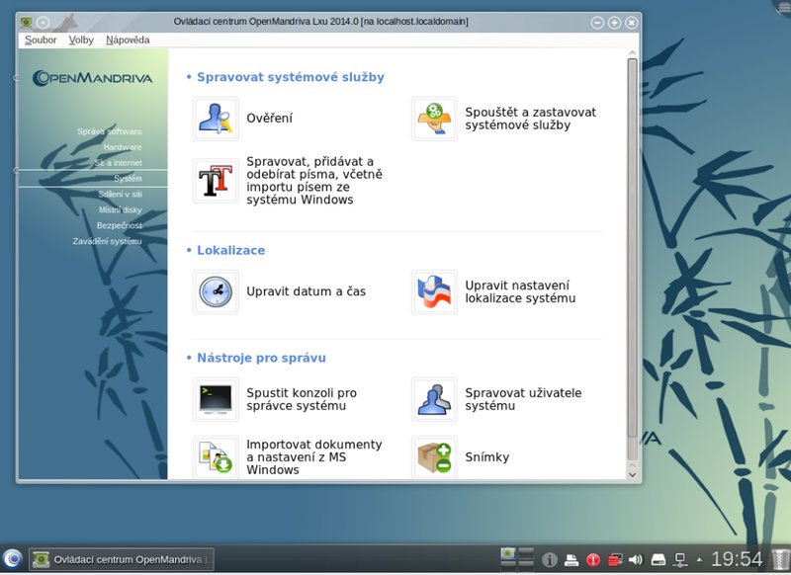Open Upravit datum a čas
This screenshot has width=791, height=575.
[306, 291]
